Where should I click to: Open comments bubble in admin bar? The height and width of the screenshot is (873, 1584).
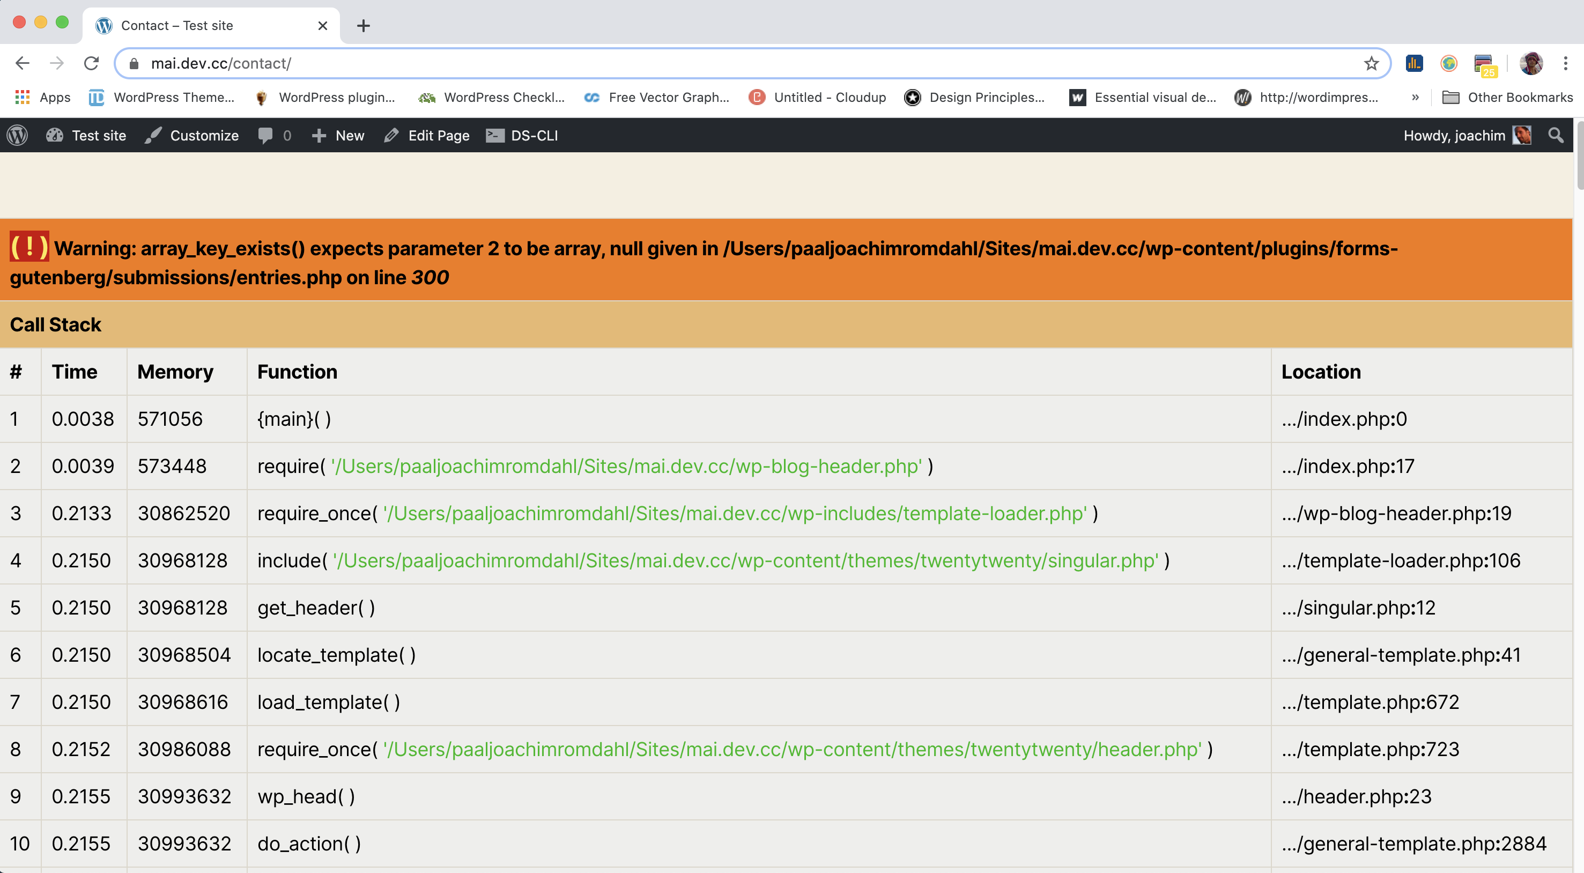click(274, 135)
